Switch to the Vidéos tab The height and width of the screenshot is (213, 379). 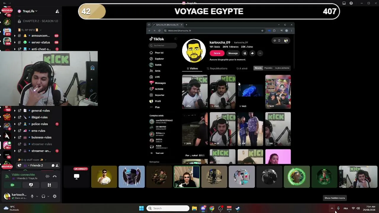click(x=192, y=68)
